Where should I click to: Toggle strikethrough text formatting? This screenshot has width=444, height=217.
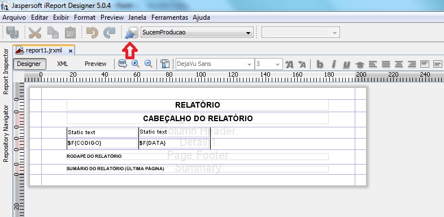[x=360, y=65]
